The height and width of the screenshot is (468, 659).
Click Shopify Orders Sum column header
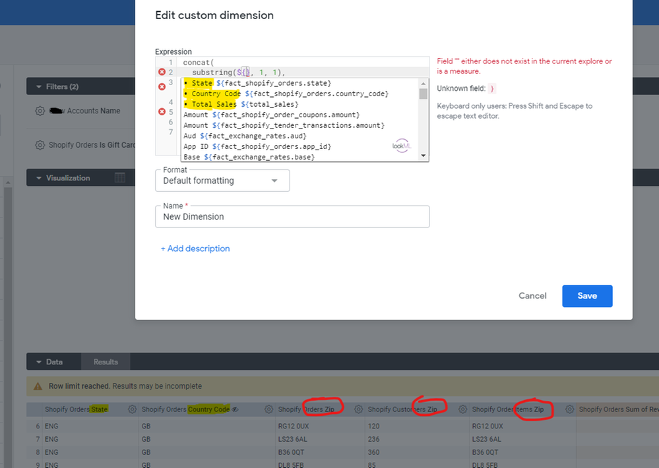619,409
